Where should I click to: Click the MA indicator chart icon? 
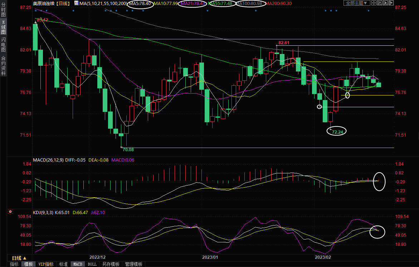[76, 3]
